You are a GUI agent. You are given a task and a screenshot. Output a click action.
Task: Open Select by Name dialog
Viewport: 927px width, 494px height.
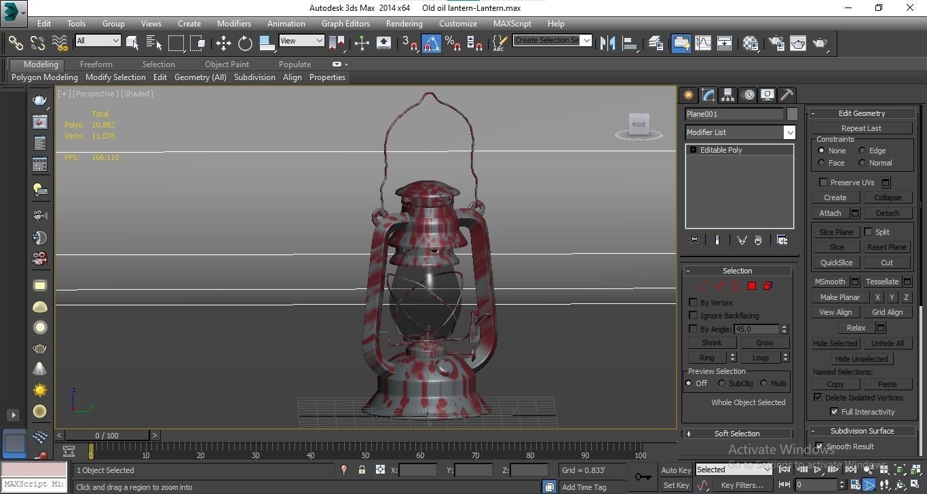154,43
